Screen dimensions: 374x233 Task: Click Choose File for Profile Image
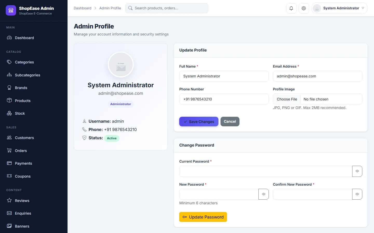pos(287,99)
